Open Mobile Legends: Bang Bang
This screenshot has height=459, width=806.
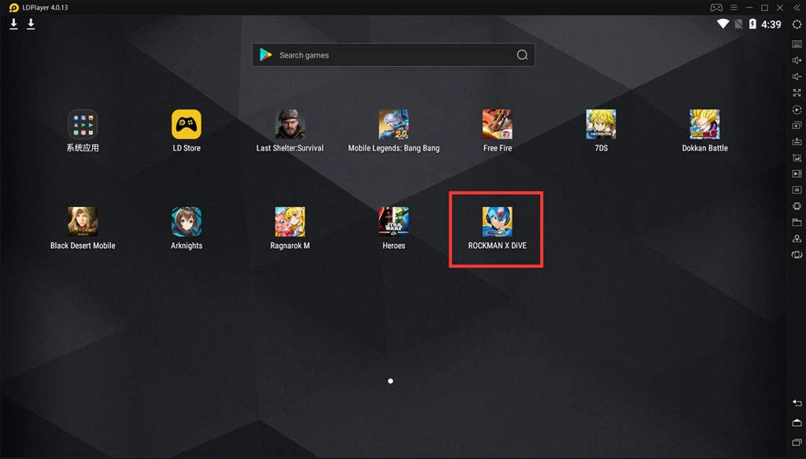(x=394, y=124)
